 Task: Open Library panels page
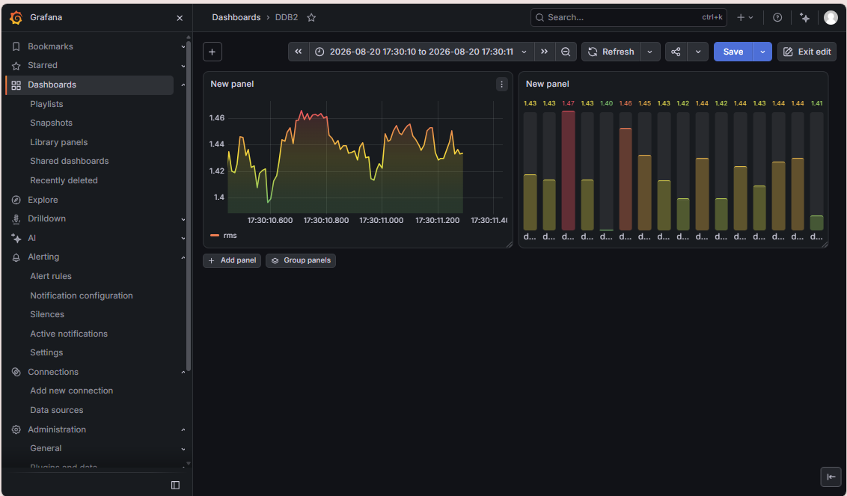tap(59, 142)
